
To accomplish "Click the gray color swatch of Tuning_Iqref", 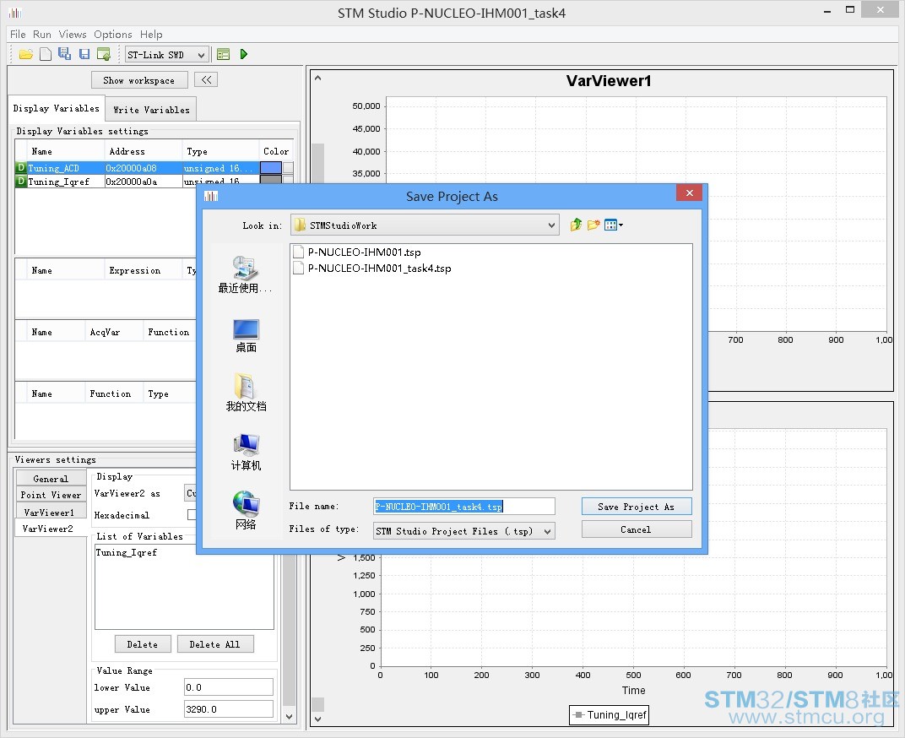I will click(271, 180).
